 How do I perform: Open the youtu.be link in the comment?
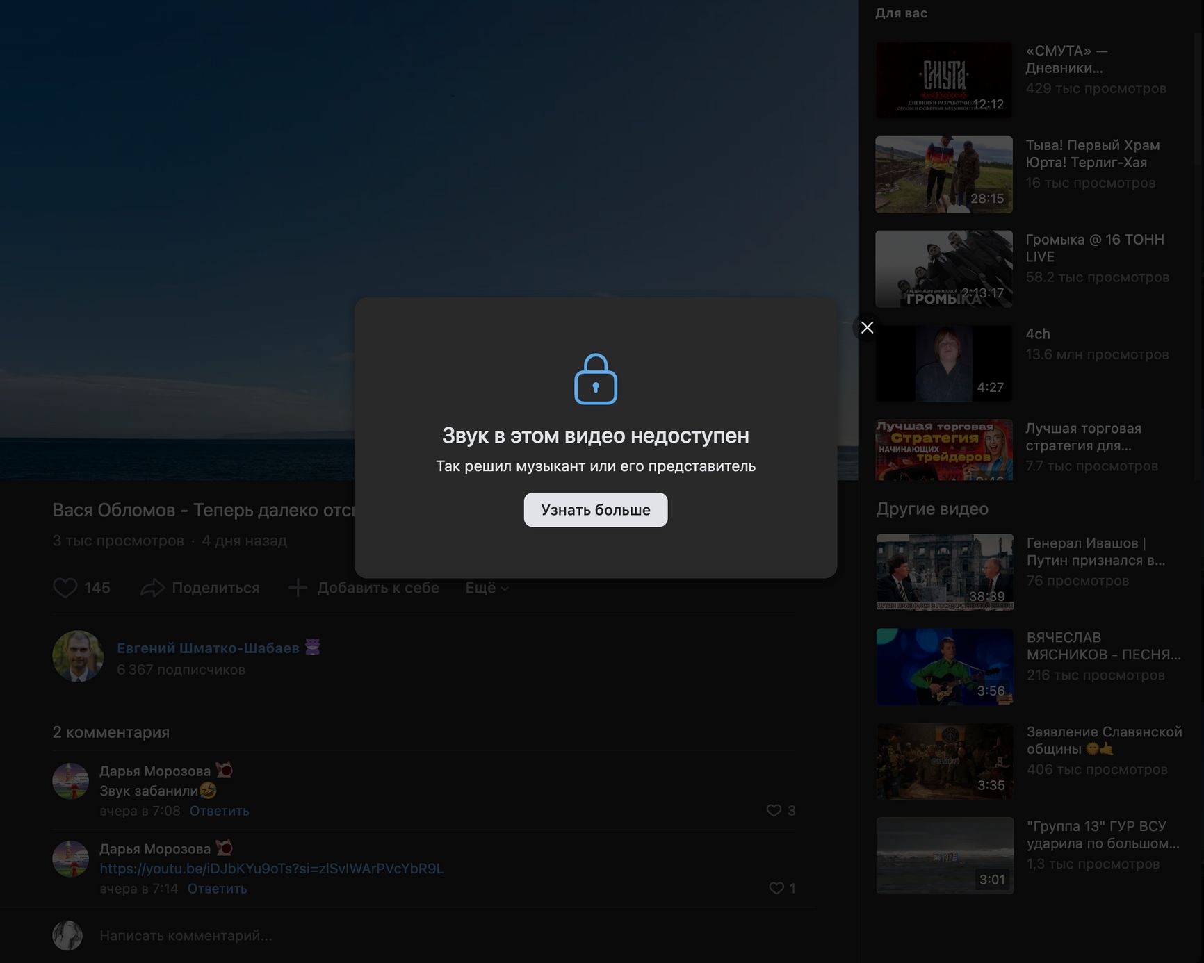coord(271,869)
